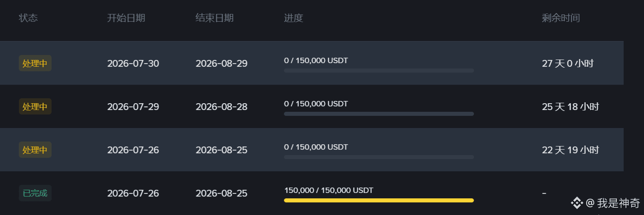The image size is (644, 215).
Task: Click the 剩余时间 column header
Action: [561, 18]
